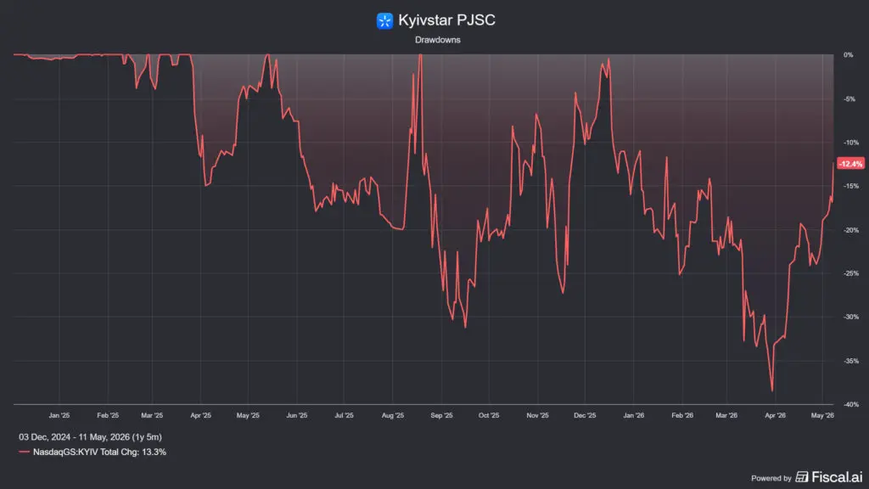The height and width of the screenshot is (489, 869).
Task: Click the May '25 x-axis label
Action: tap(248, 415)
